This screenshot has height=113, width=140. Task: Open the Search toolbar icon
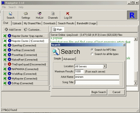10,14
